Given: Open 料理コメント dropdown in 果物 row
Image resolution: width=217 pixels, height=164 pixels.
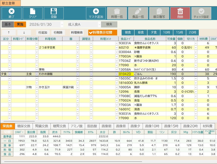Looking at the screenshot, I should [x=117, y=70].
